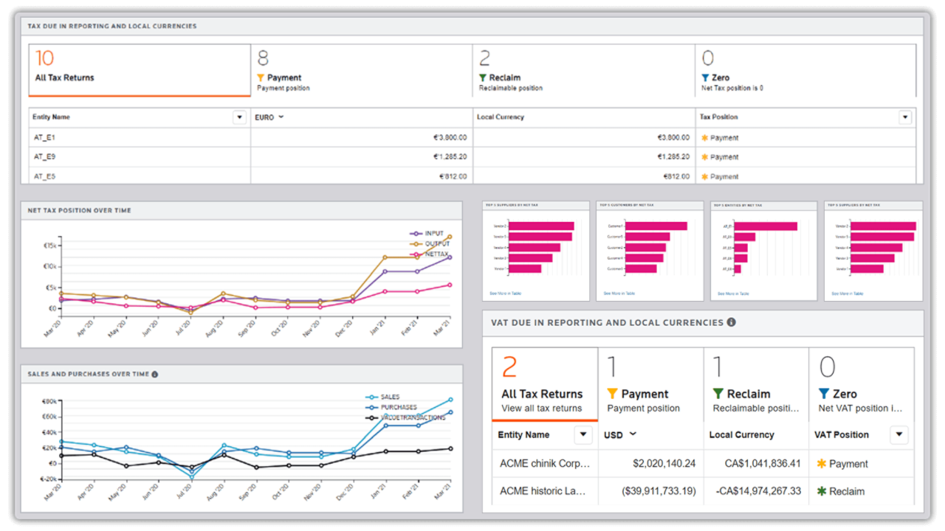Viewport: 945px width, 531px height.
Task: Click green Reclaim funnel icon in VAT panel
Action: tap(718, 394)
